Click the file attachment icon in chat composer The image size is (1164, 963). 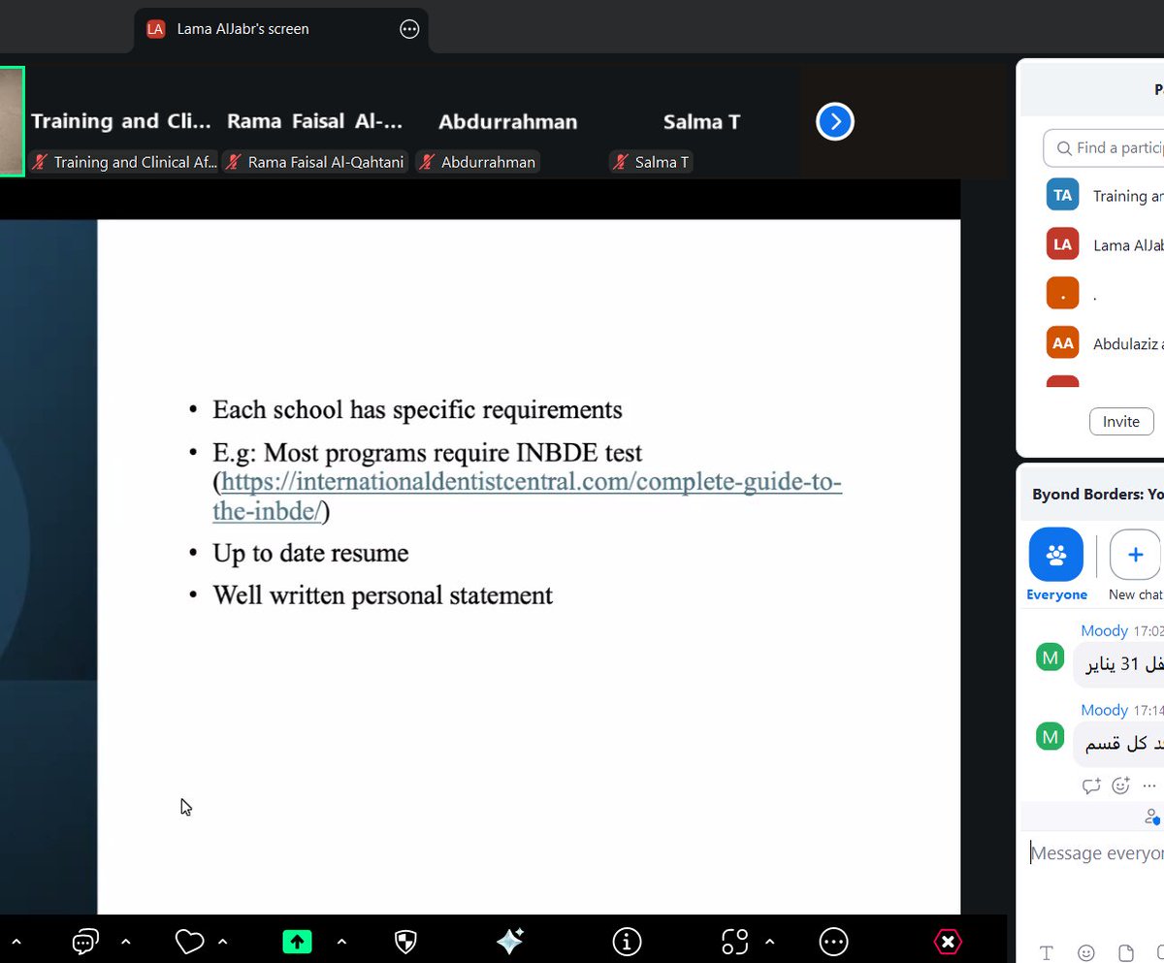point(1126,952)
